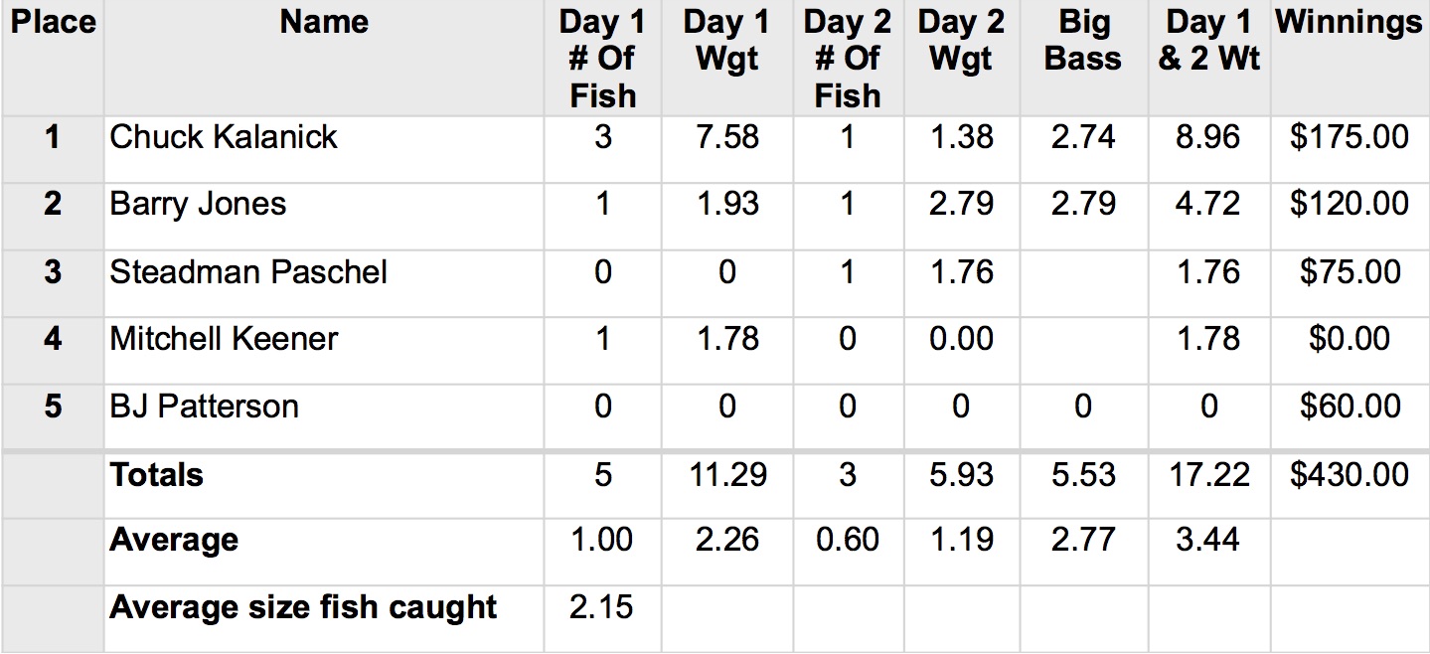Click the Steadman Paschel name cell
The height and width of the screenshot is (654, 1430).
(x=248, y=272)
